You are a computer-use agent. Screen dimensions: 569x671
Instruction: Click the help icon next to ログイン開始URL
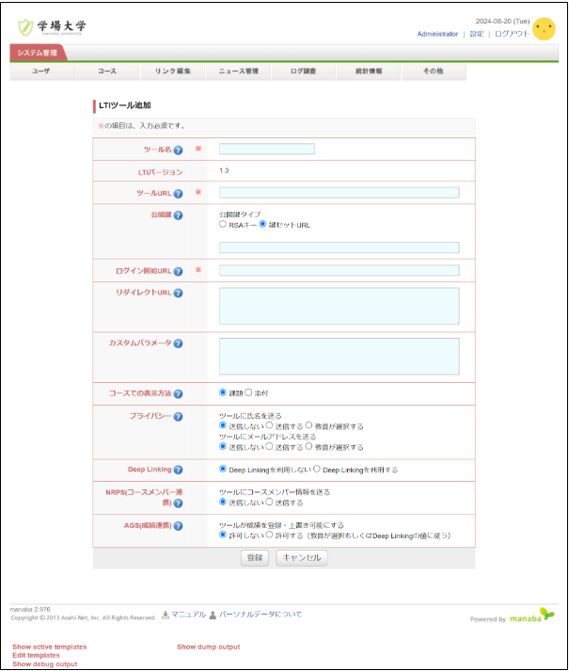[179, 272]
